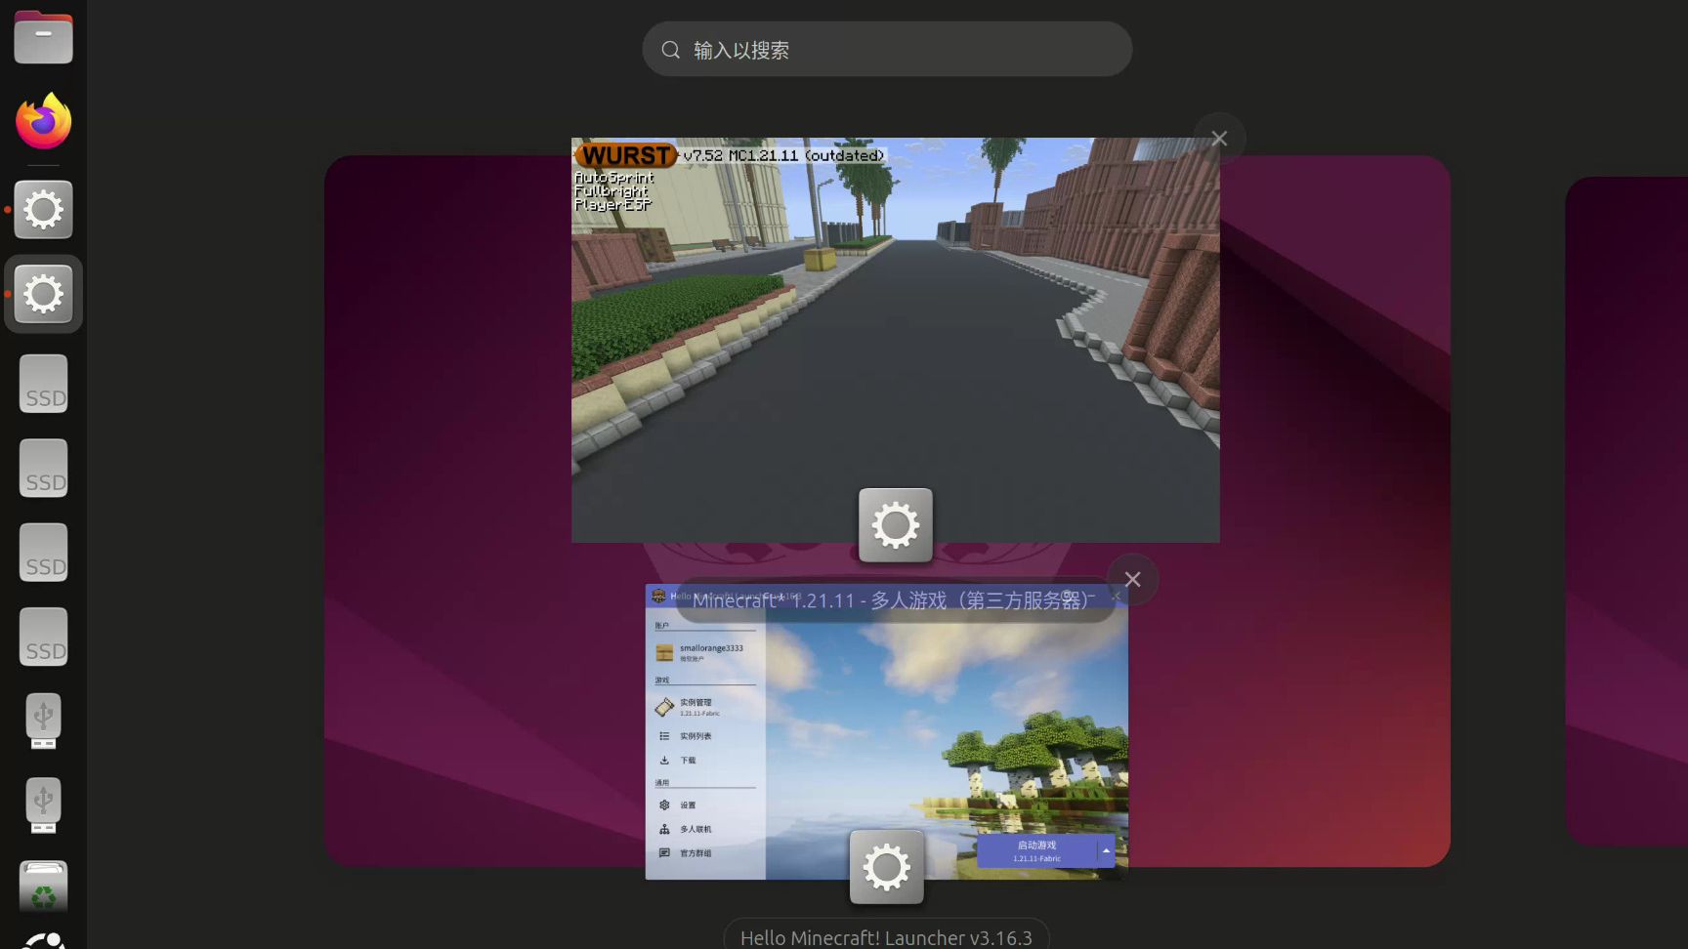This screenshot has height=949, width=1688.
Task: Open 多人联机 in the launcher sidebar
Action: point(704,829)
